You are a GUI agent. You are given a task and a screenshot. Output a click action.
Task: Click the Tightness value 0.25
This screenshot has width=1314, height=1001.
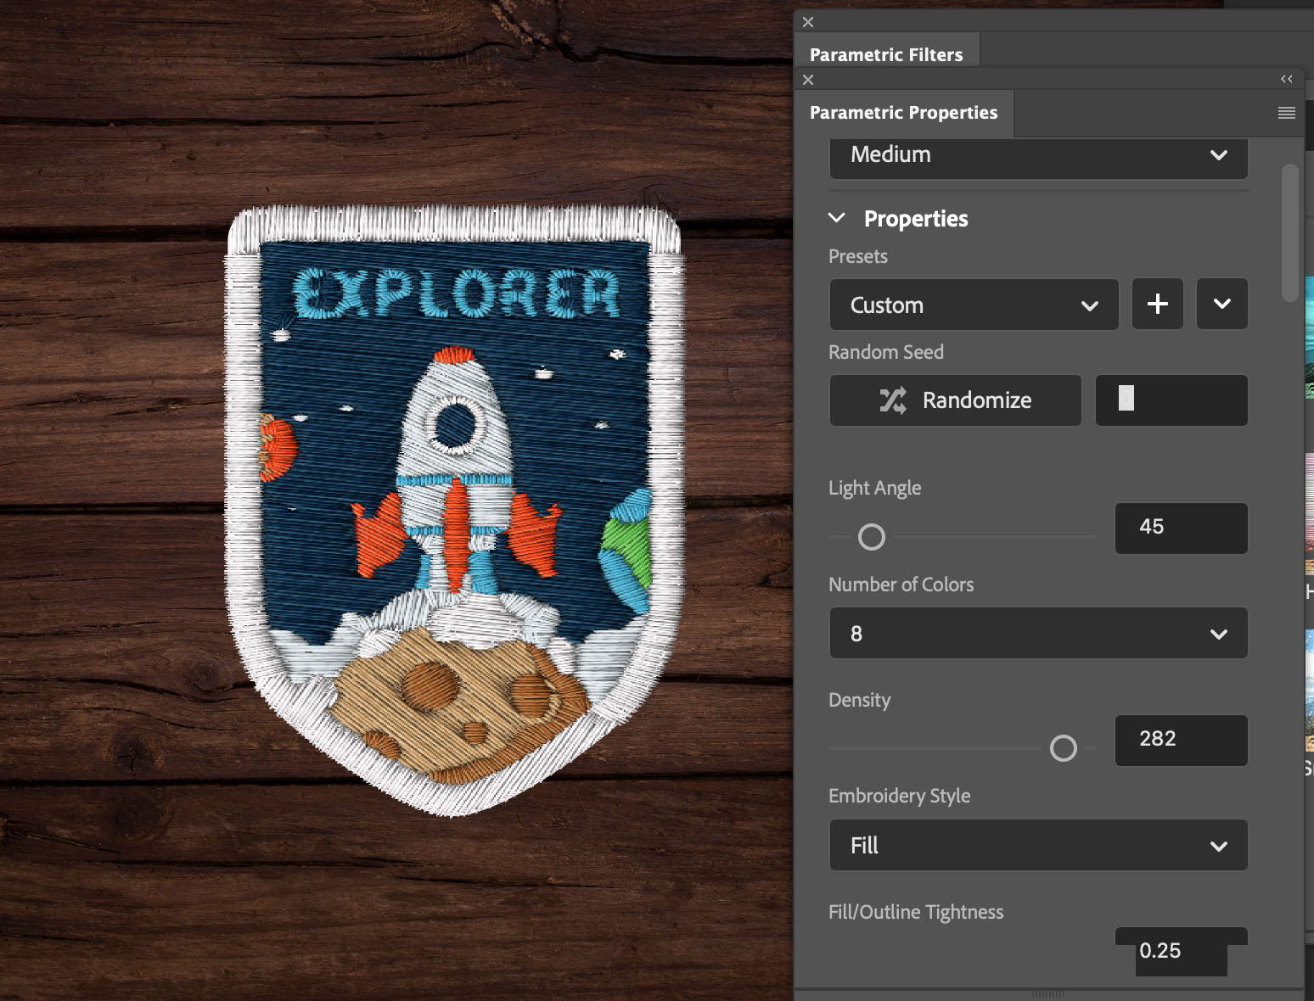pos(1182,951)
